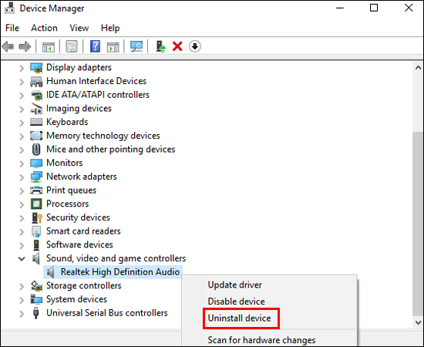This screenshot has width=424, height=347.
Task: Click the Monitors category icon
Action: pos(36,163)
